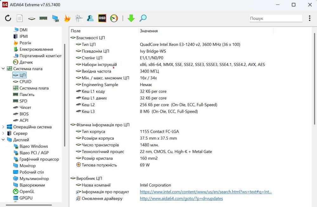Select IPMI in the tree
Screen dimensions: 317x207
pyautogui.click(x=21, y=36)
